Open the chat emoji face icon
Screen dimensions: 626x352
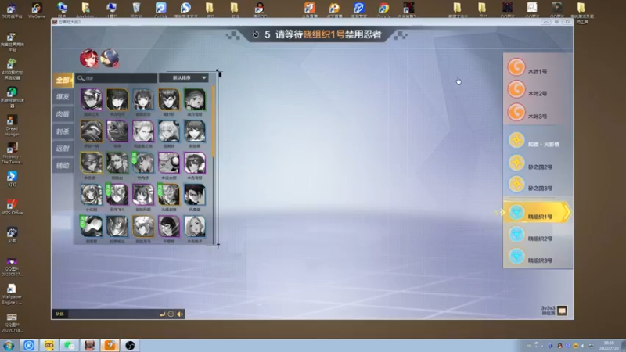coord(171,314)
